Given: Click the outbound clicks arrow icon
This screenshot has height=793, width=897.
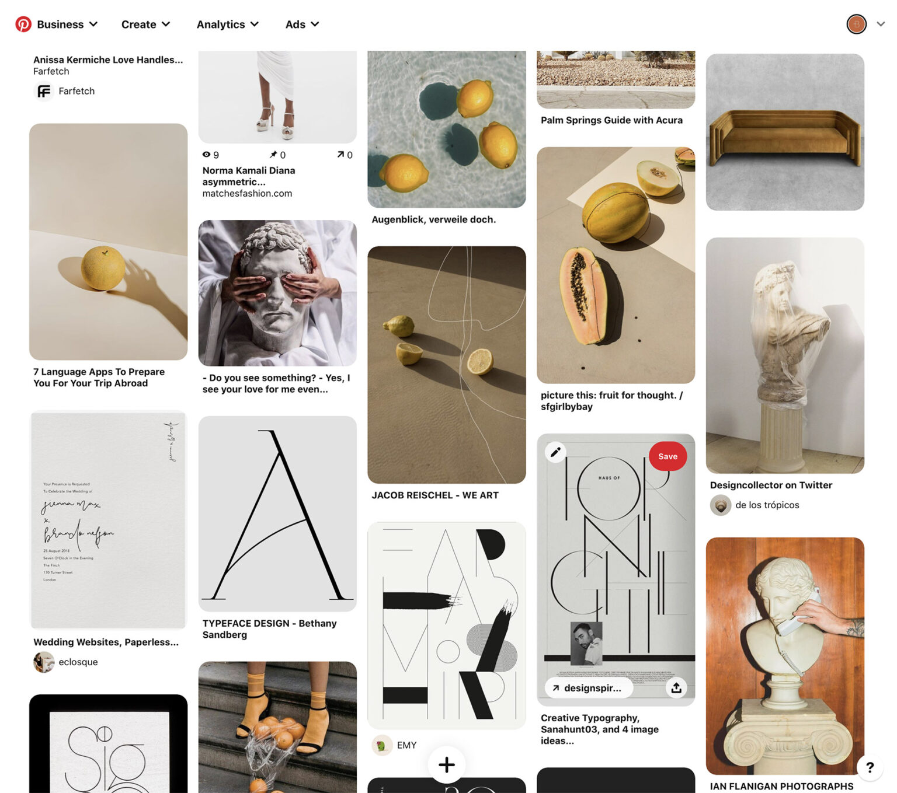Looking at the screenshot, I should 340,155.
